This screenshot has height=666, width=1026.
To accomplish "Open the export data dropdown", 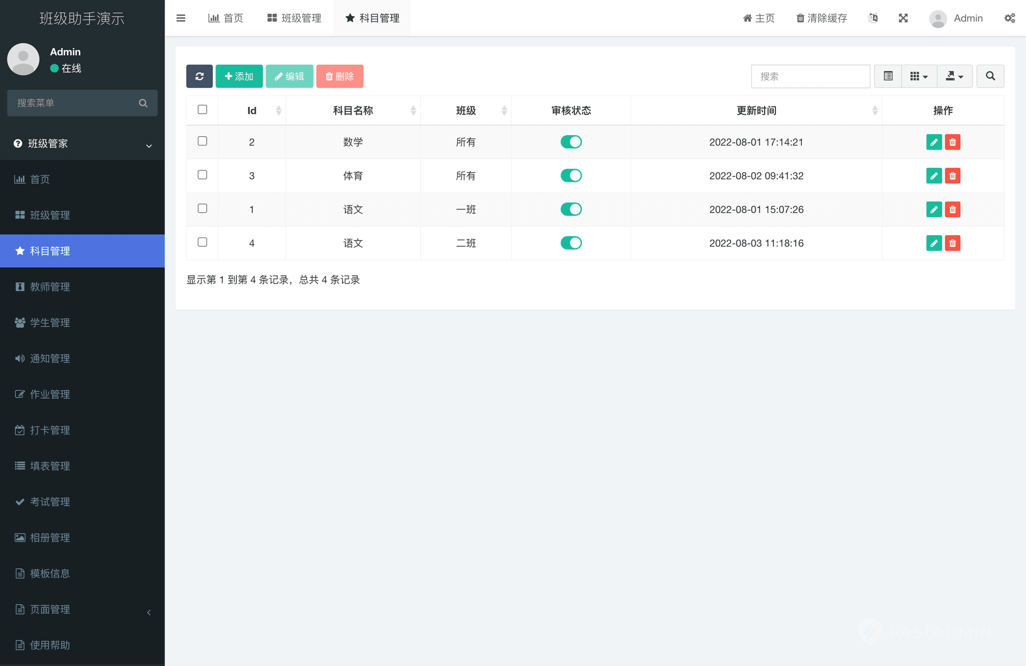I will [954, 76].
